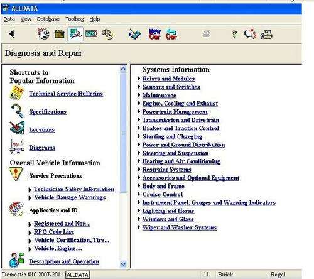Open the Cruise Control link
Viewport: 314px width, 279px height.
163,194
